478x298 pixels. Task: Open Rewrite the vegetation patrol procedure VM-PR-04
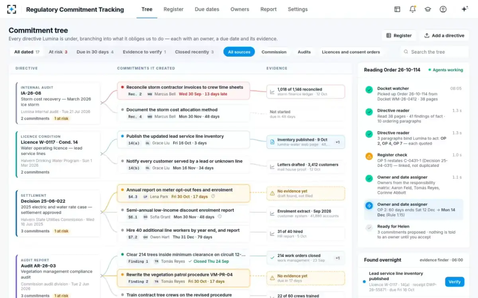coord(184,278)
